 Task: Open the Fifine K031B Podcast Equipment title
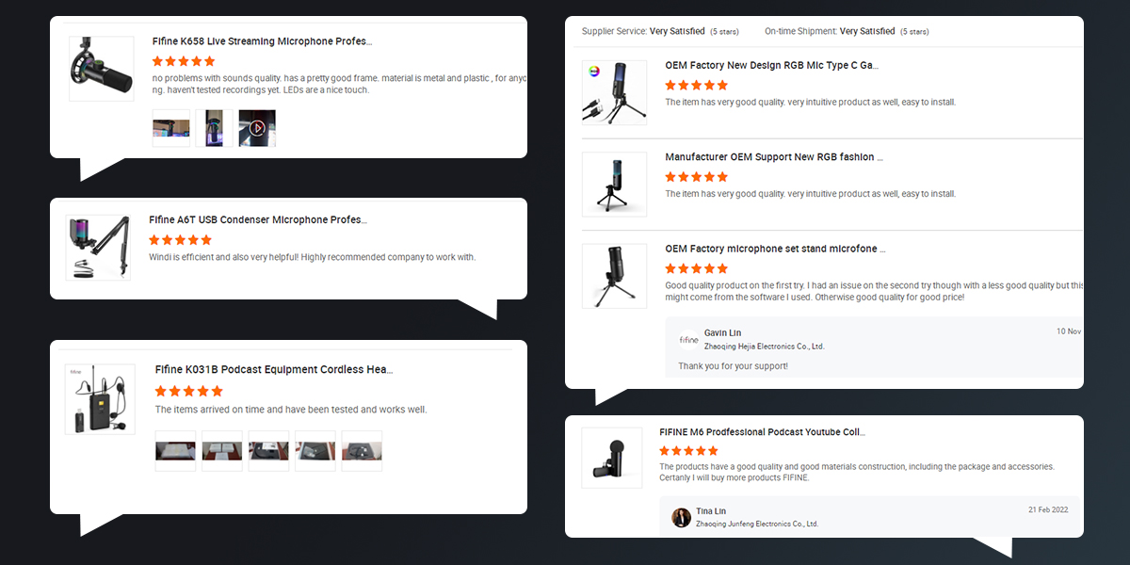(x=273, y=370)
